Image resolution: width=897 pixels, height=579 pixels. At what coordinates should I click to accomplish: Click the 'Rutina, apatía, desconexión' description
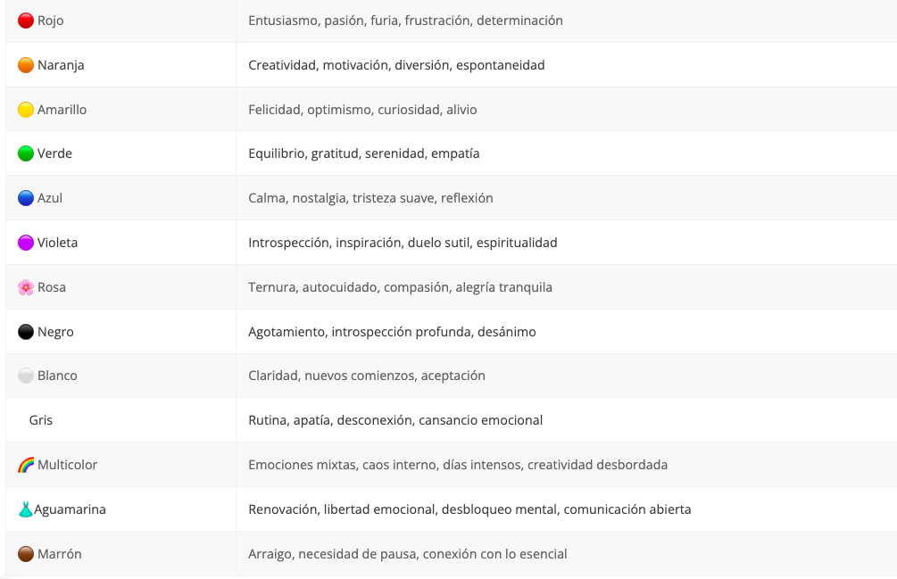click(x=395, y=420)
